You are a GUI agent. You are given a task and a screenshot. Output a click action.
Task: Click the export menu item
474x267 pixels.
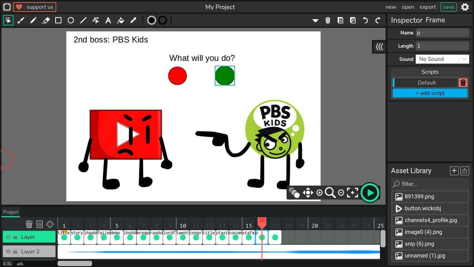[428, 7]
